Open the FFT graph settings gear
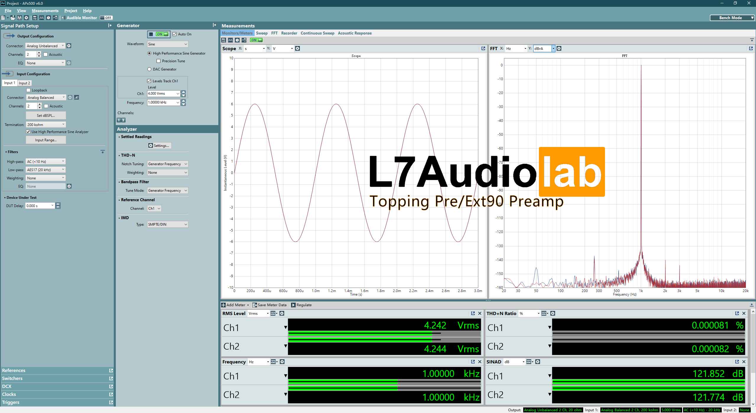This screenshot has width=756, height=413. click(559, 48)
